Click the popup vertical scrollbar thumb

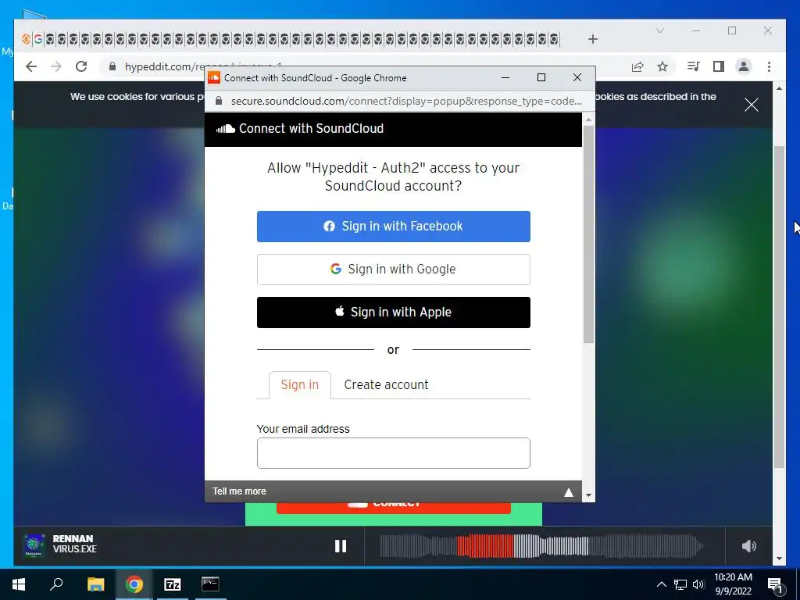(x=588, y=234)
